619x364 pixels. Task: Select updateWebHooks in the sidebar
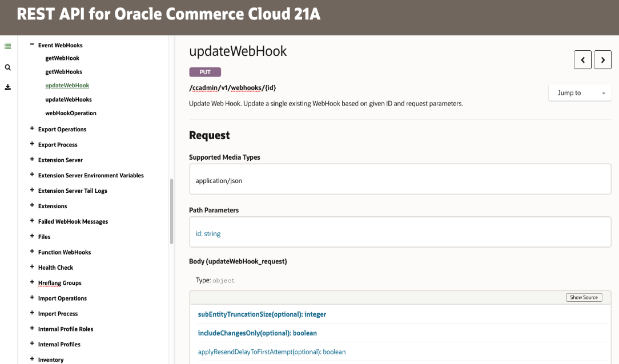pyautogui.click(x=69, y=99)
